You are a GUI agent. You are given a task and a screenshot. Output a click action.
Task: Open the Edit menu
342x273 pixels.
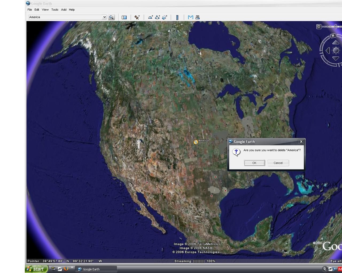pyautogui.click(x=37, y=10)
